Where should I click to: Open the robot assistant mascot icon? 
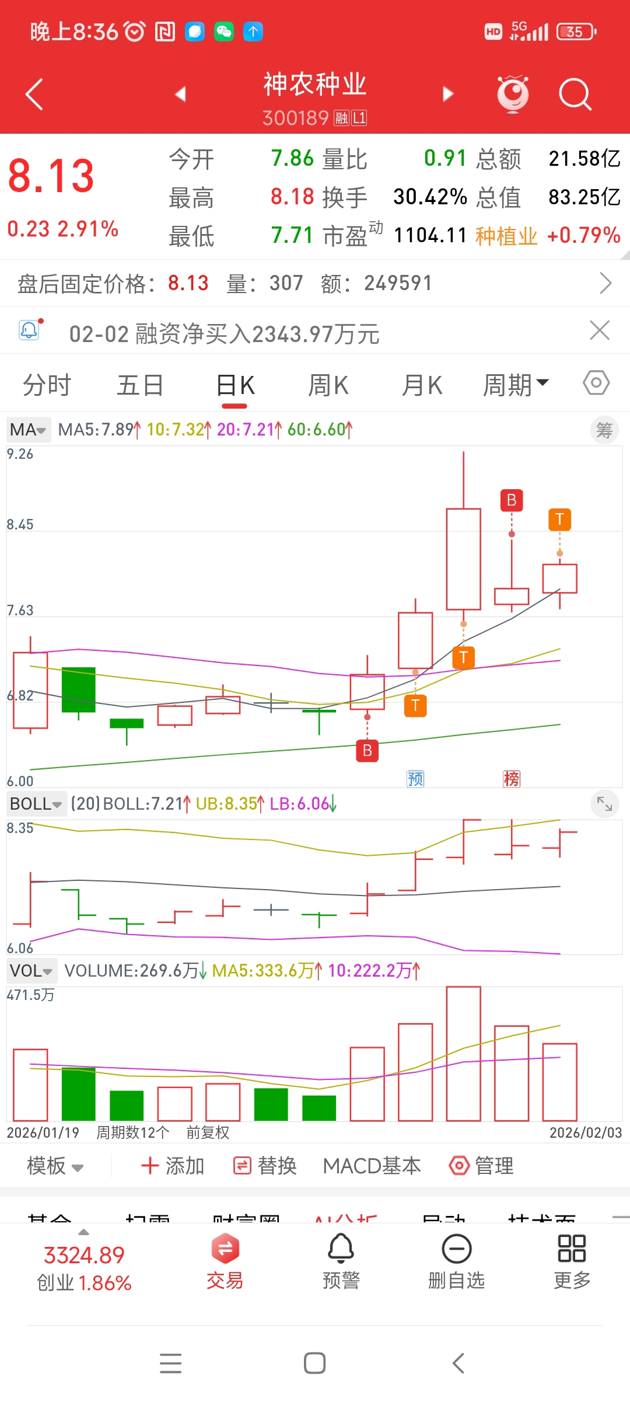tap(513, 94)
